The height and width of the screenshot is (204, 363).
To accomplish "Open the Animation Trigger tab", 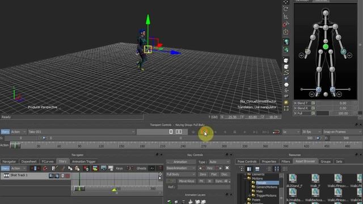I will coord(84,161).
